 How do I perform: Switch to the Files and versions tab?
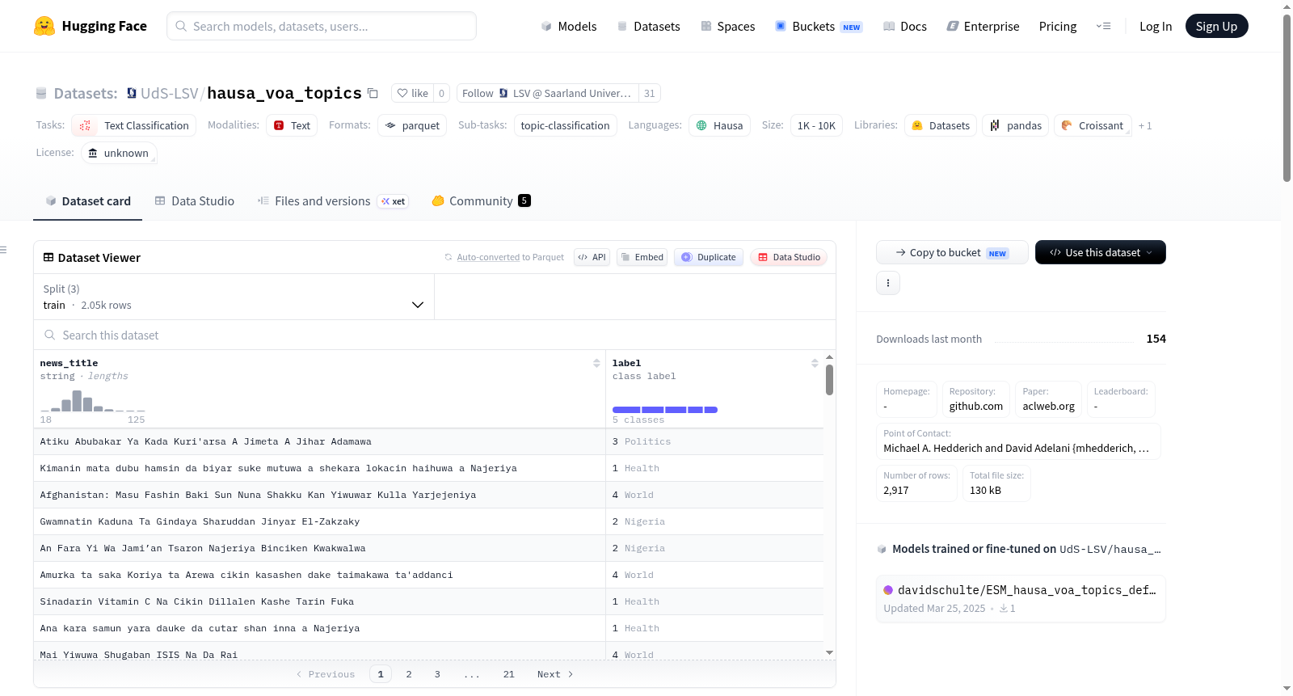[x=333, y=200]
